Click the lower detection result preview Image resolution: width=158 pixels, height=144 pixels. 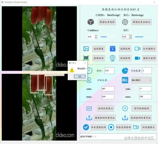39,107
